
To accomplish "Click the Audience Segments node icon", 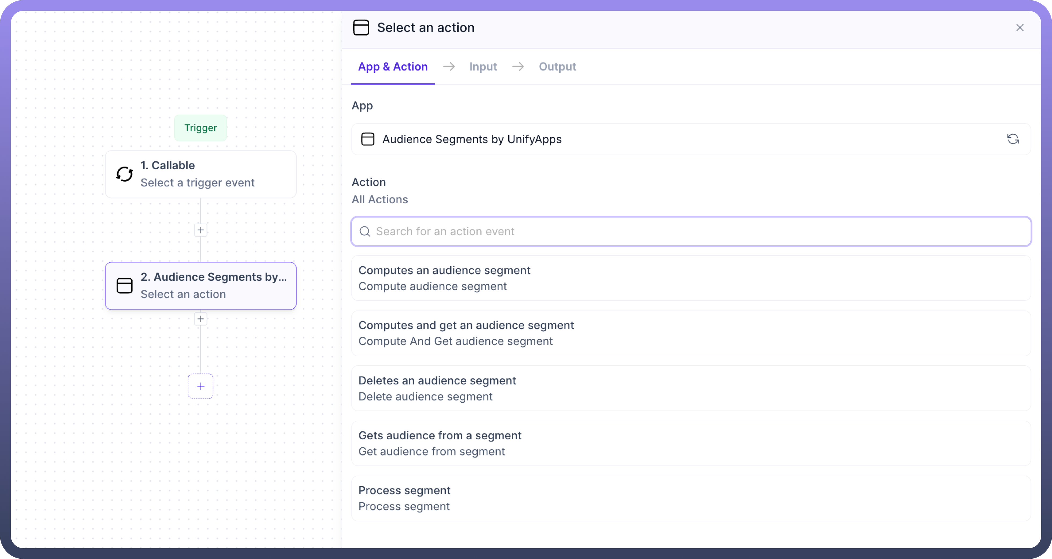I will click(x=125, y=286).
